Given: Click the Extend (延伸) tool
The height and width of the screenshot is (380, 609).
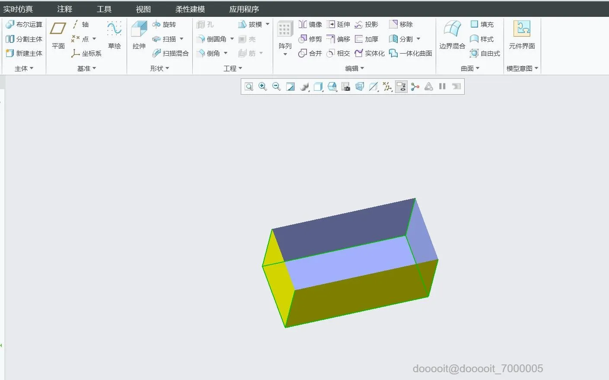Looking at the screenshot, I should pos(338,25).
